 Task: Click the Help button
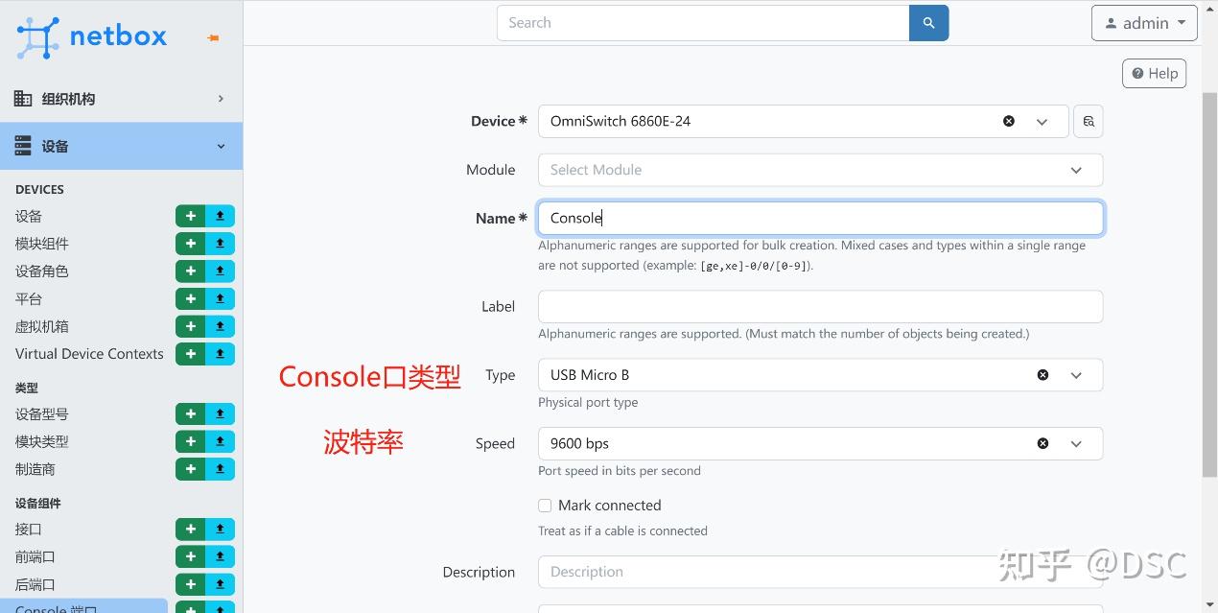point(1154,73)
